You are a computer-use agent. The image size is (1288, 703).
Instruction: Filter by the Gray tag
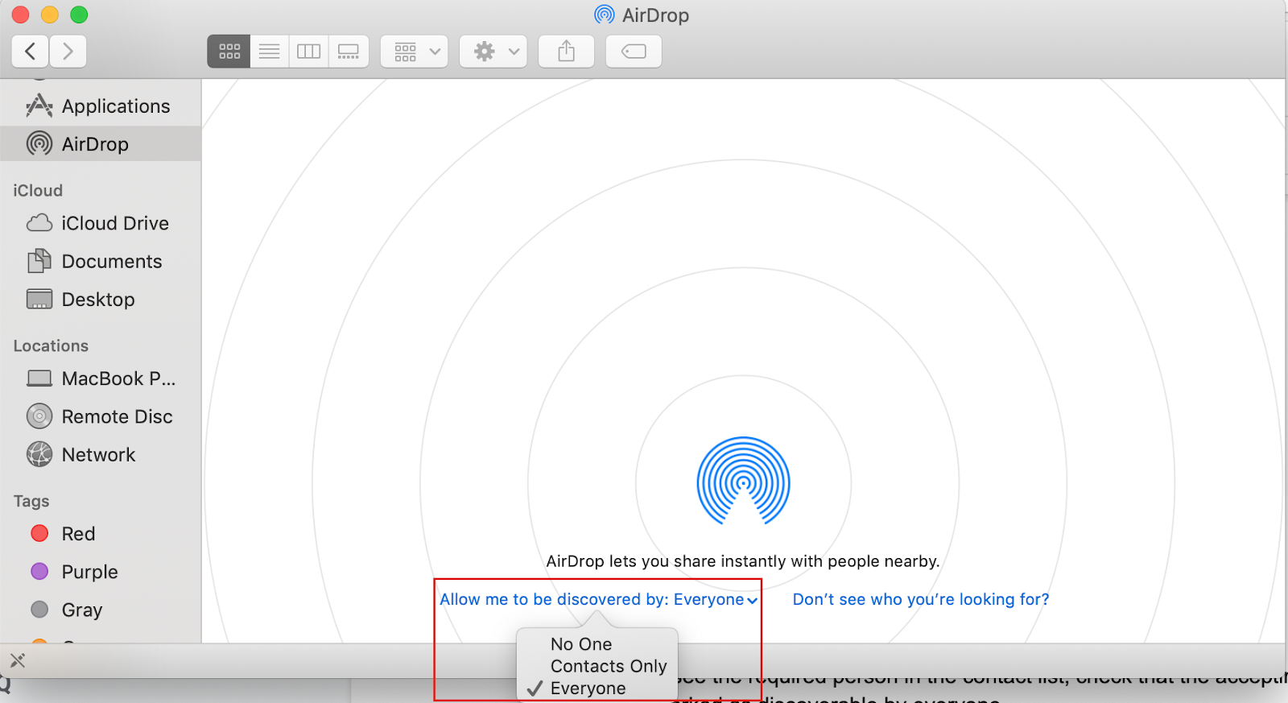[101, 610]
